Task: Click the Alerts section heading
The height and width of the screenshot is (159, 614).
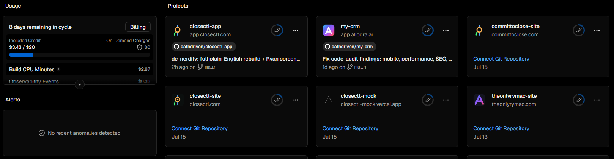Action: (x=13, y=100)
